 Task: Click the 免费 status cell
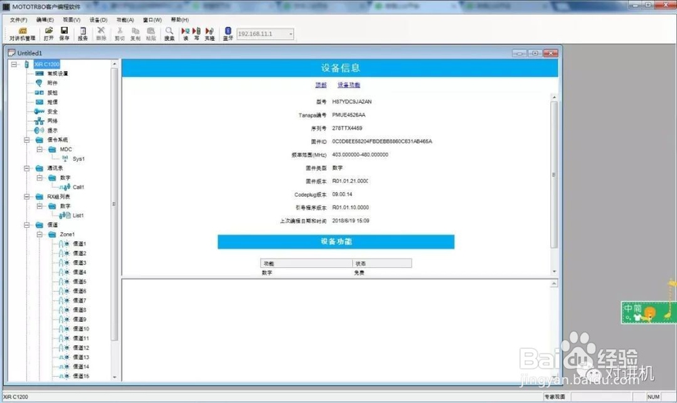point(359,272)
